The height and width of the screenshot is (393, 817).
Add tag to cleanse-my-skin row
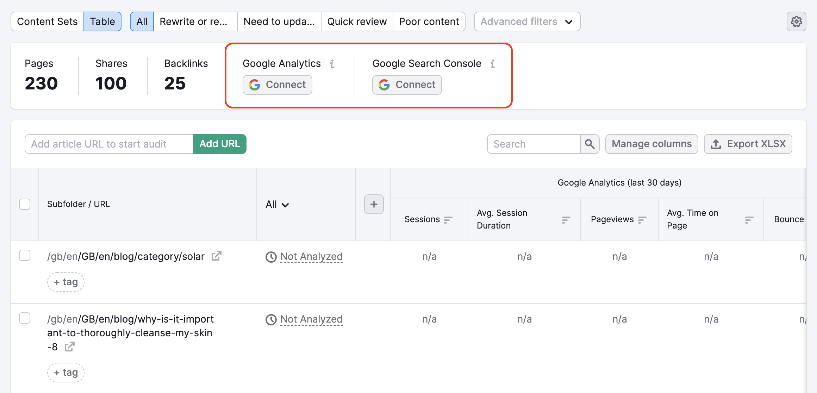click(66, 373)
